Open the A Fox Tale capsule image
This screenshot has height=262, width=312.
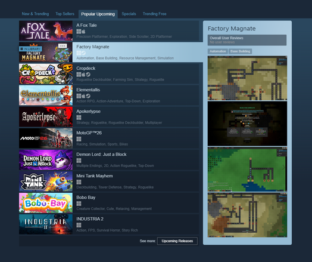[46, 31]
